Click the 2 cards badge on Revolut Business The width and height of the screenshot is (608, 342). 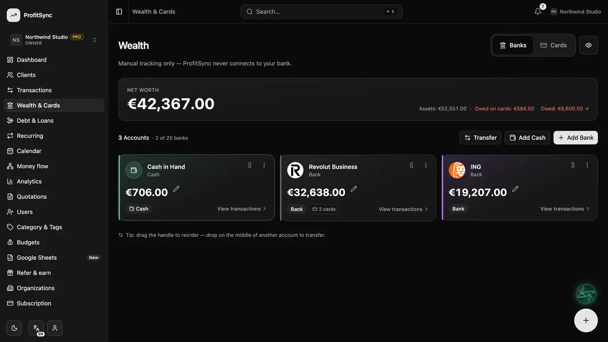pyautogui.click(x=324, y=209)
